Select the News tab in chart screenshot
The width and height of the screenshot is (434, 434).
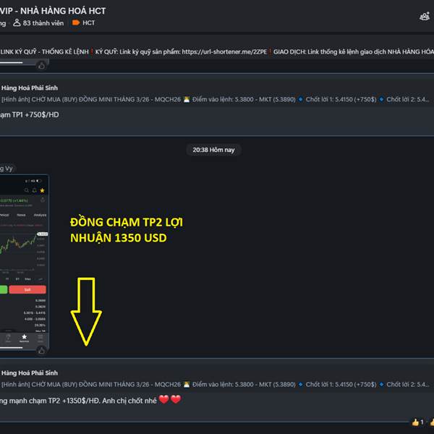click(x=21, y=215)
